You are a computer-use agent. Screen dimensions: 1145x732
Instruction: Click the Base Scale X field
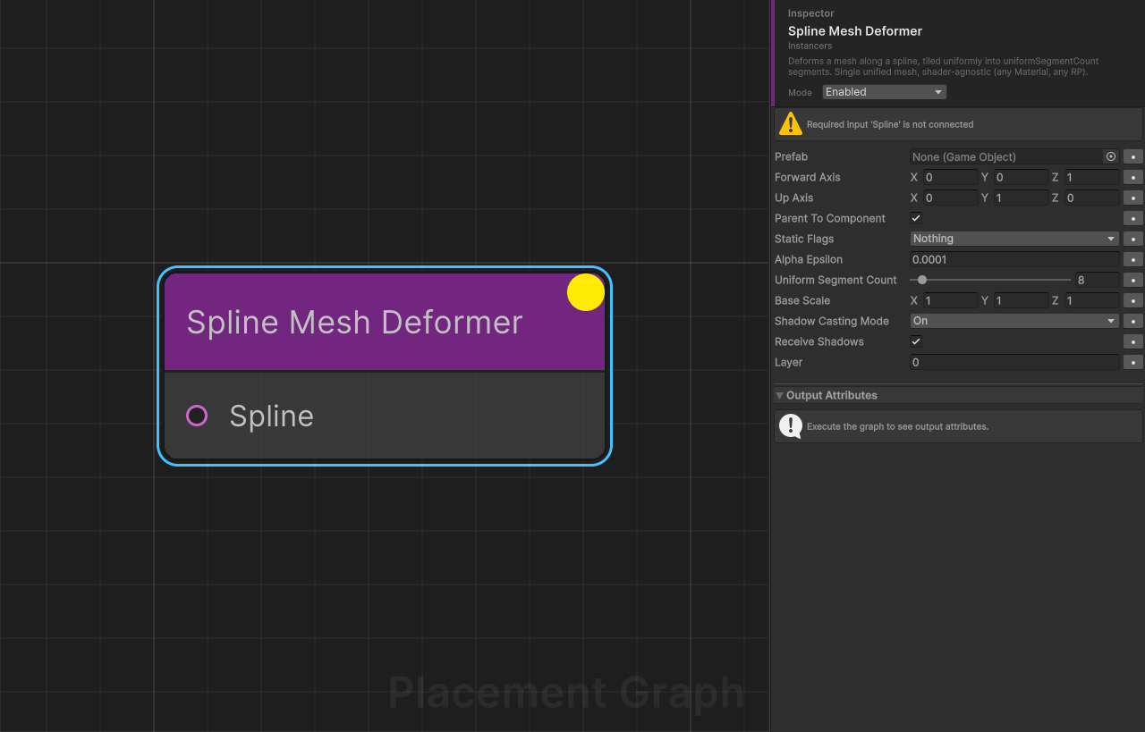point(950,300)
